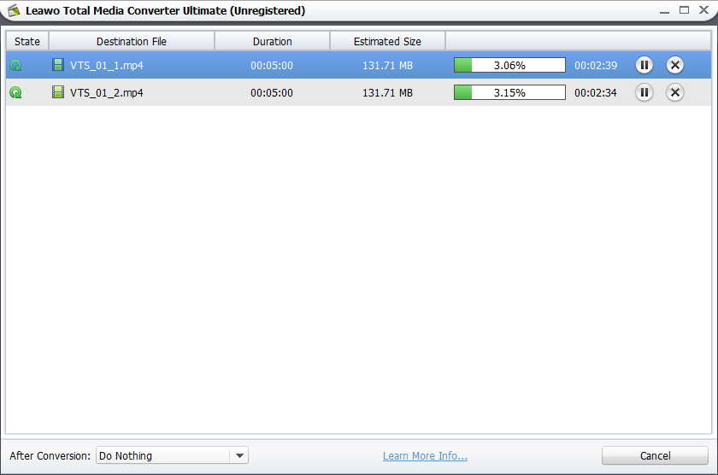Screen dimensions: 718x475
Task: Click the converting state icon of VTS_01_1.mp4
Action: click(15, 66)
